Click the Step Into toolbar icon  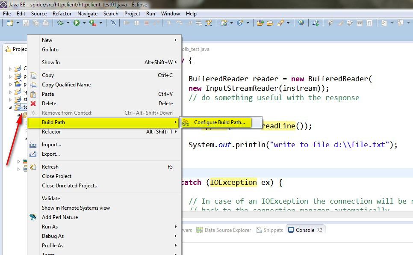pyautogui.click(x=168, y=23)
